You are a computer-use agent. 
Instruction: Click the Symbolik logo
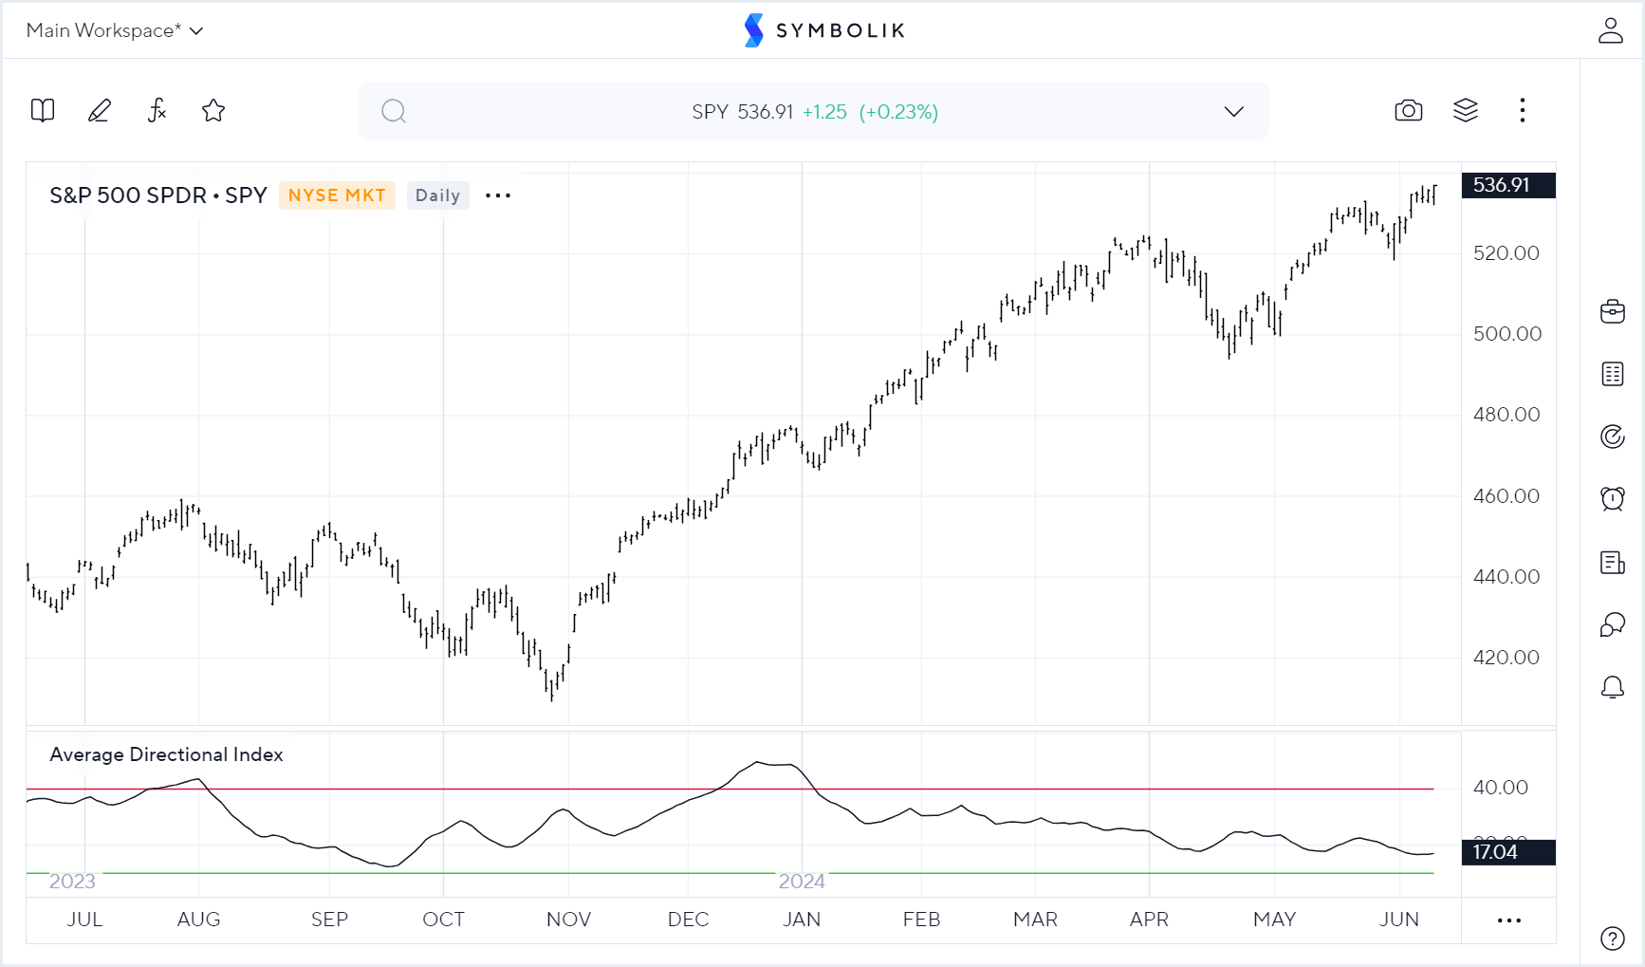tap(823, 30)
